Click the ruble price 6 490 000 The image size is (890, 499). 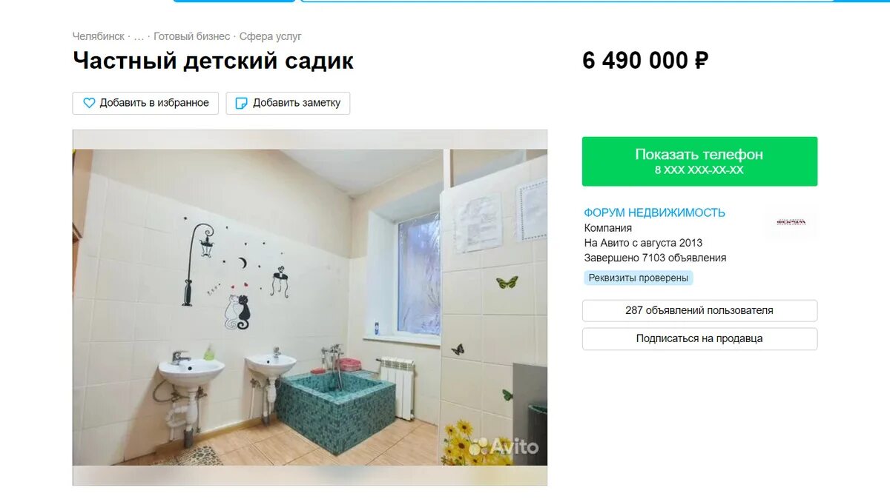pyautogui.click(x=645, y=61)
